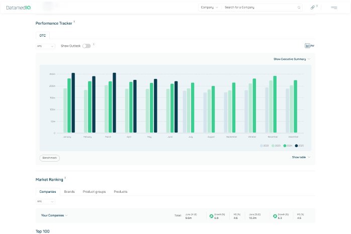
Task: Select the Product groups tab
Action: [x=94, y=192]
